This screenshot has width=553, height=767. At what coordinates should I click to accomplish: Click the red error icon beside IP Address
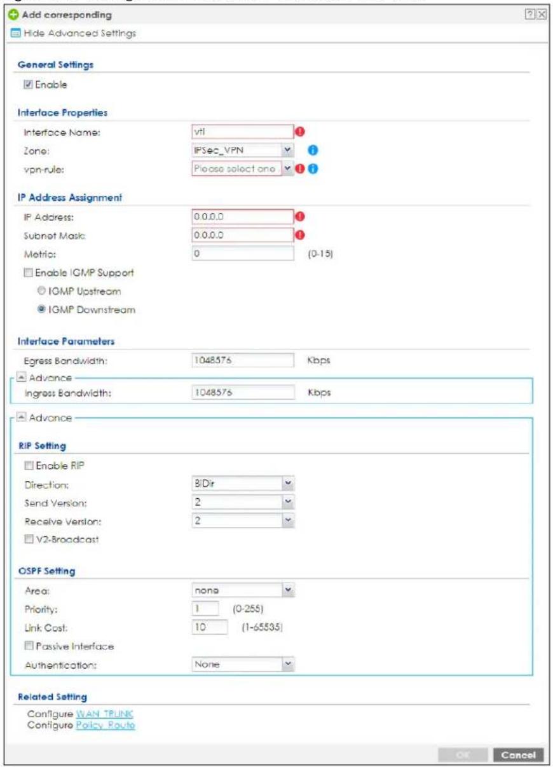tap(300, 217)
